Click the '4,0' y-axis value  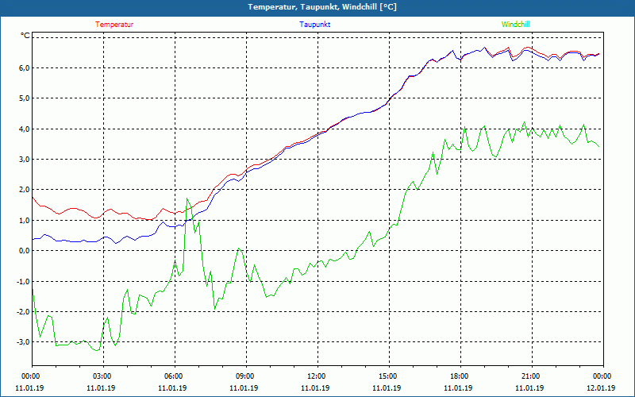[x=25, y=129]
